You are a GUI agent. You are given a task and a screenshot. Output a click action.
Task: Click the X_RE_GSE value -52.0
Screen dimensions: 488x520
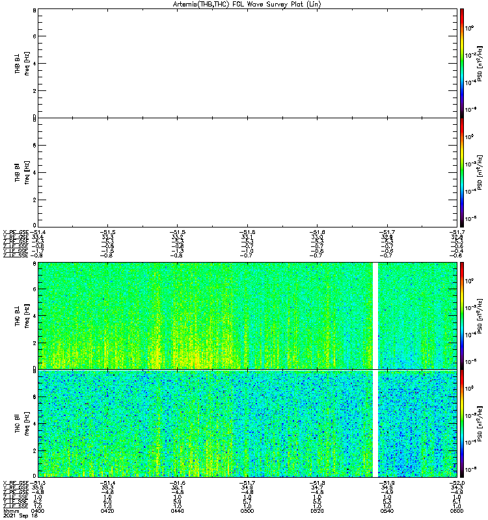tap(457, 483)
